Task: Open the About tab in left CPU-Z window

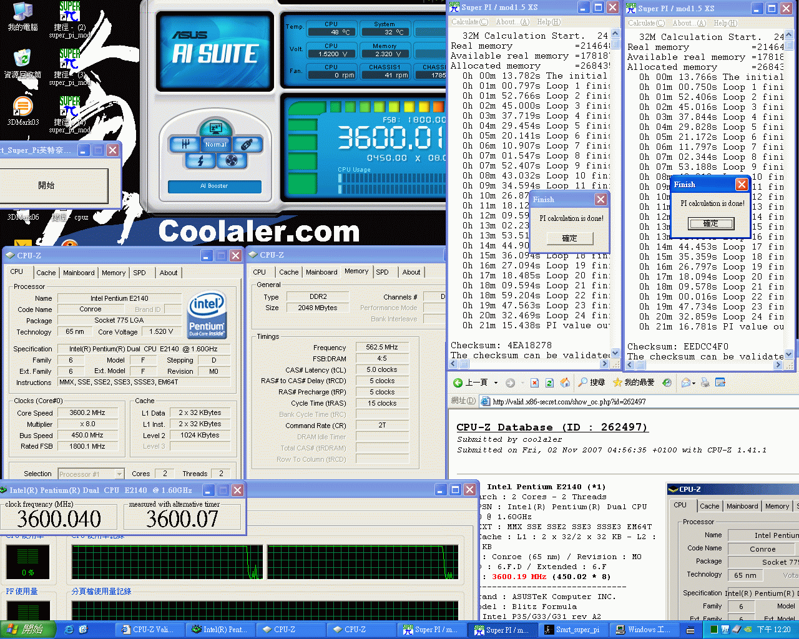Action: click(x=169, y=273)
